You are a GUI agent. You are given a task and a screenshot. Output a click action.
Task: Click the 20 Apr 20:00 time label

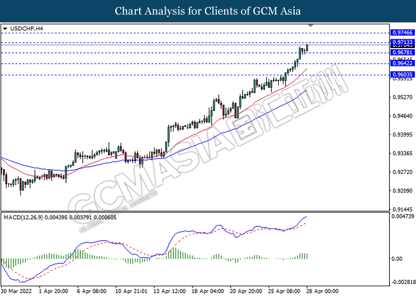point(246,291)
